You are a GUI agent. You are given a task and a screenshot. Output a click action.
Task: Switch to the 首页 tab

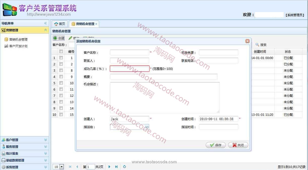[60, 24]
